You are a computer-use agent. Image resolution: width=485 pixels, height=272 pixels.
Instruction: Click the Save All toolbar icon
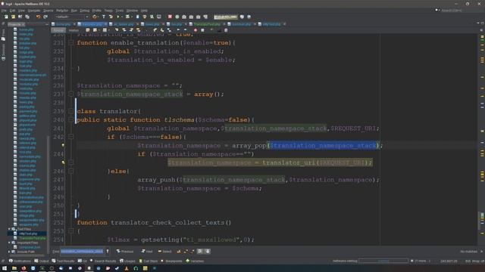coord(27,17)
